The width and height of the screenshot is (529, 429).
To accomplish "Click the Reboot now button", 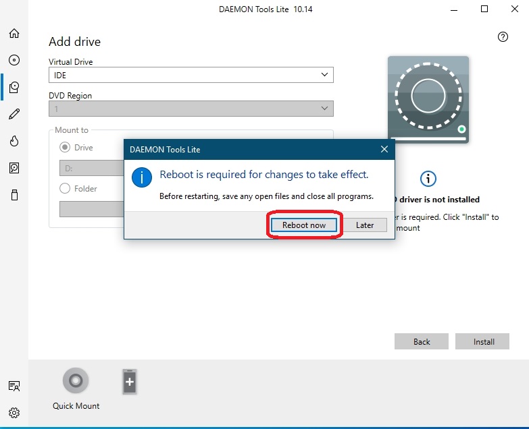I will click(304, 225).
